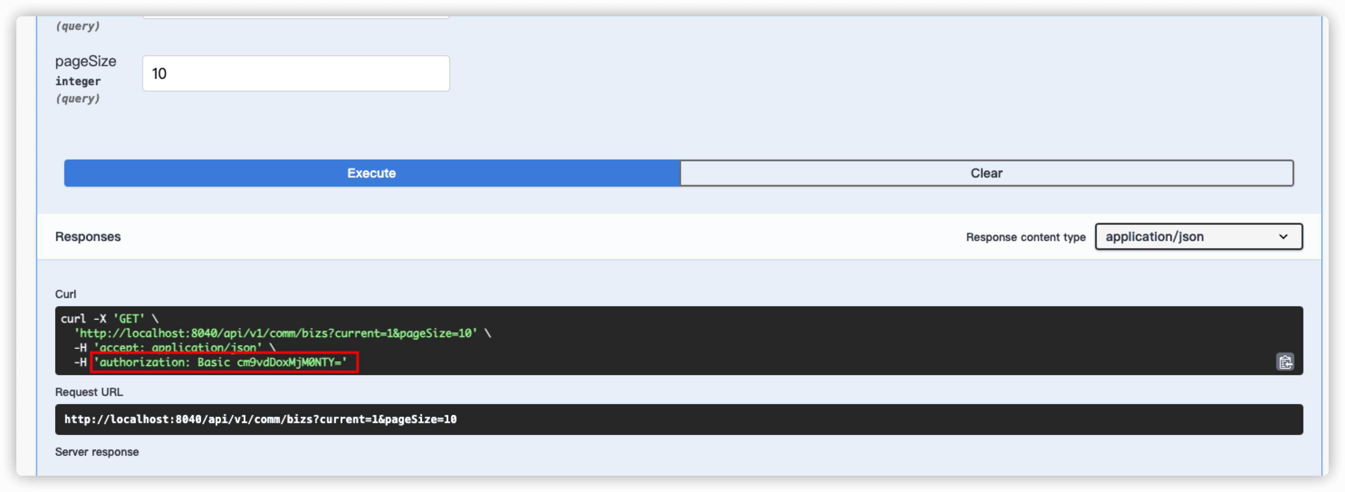Execute the API request
Screen dimensions: 1345x492
point(372,173)
